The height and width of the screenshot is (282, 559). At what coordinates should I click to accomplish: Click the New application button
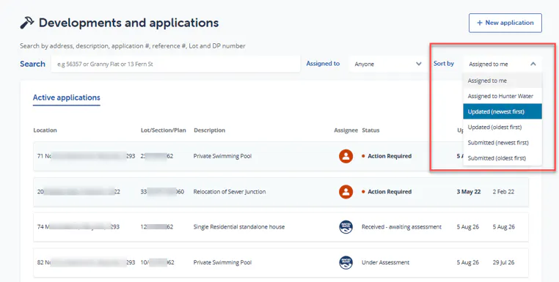(505, 23)
